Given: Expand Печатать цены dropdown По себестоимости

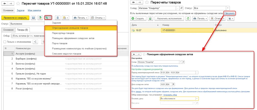Looking at the screenshot, I should (x=197, y=99).
